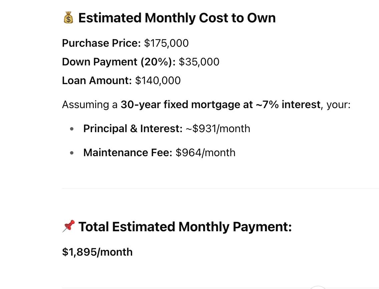Click the "Loan Amount:" label

[97, 80]
